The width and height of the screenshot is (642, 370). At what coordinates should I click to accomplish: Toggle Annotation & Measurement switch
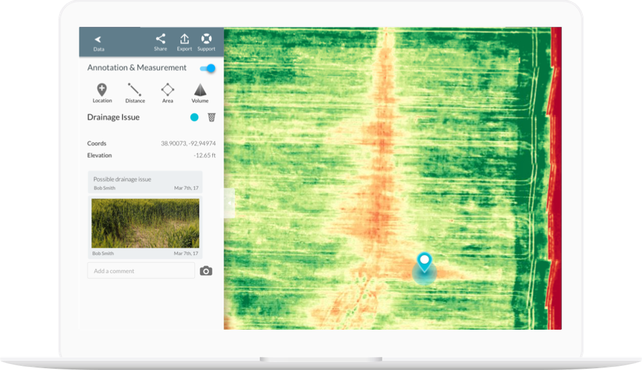208,68
